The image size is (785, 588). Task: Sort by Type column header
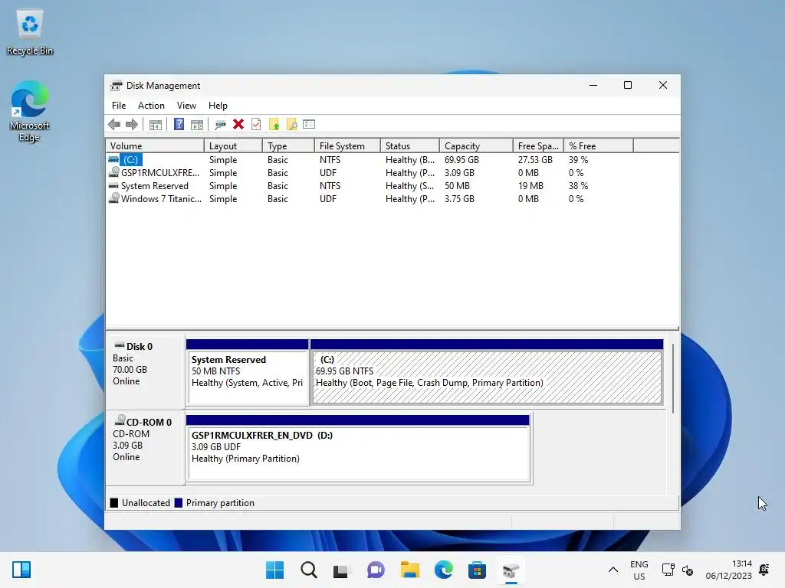click(x=288, y=146)
